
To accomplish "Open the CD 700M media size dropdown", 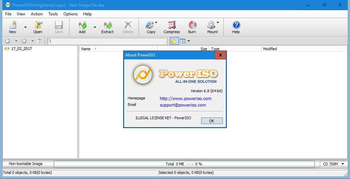I will pyautogui.click(x=334, y=164).
